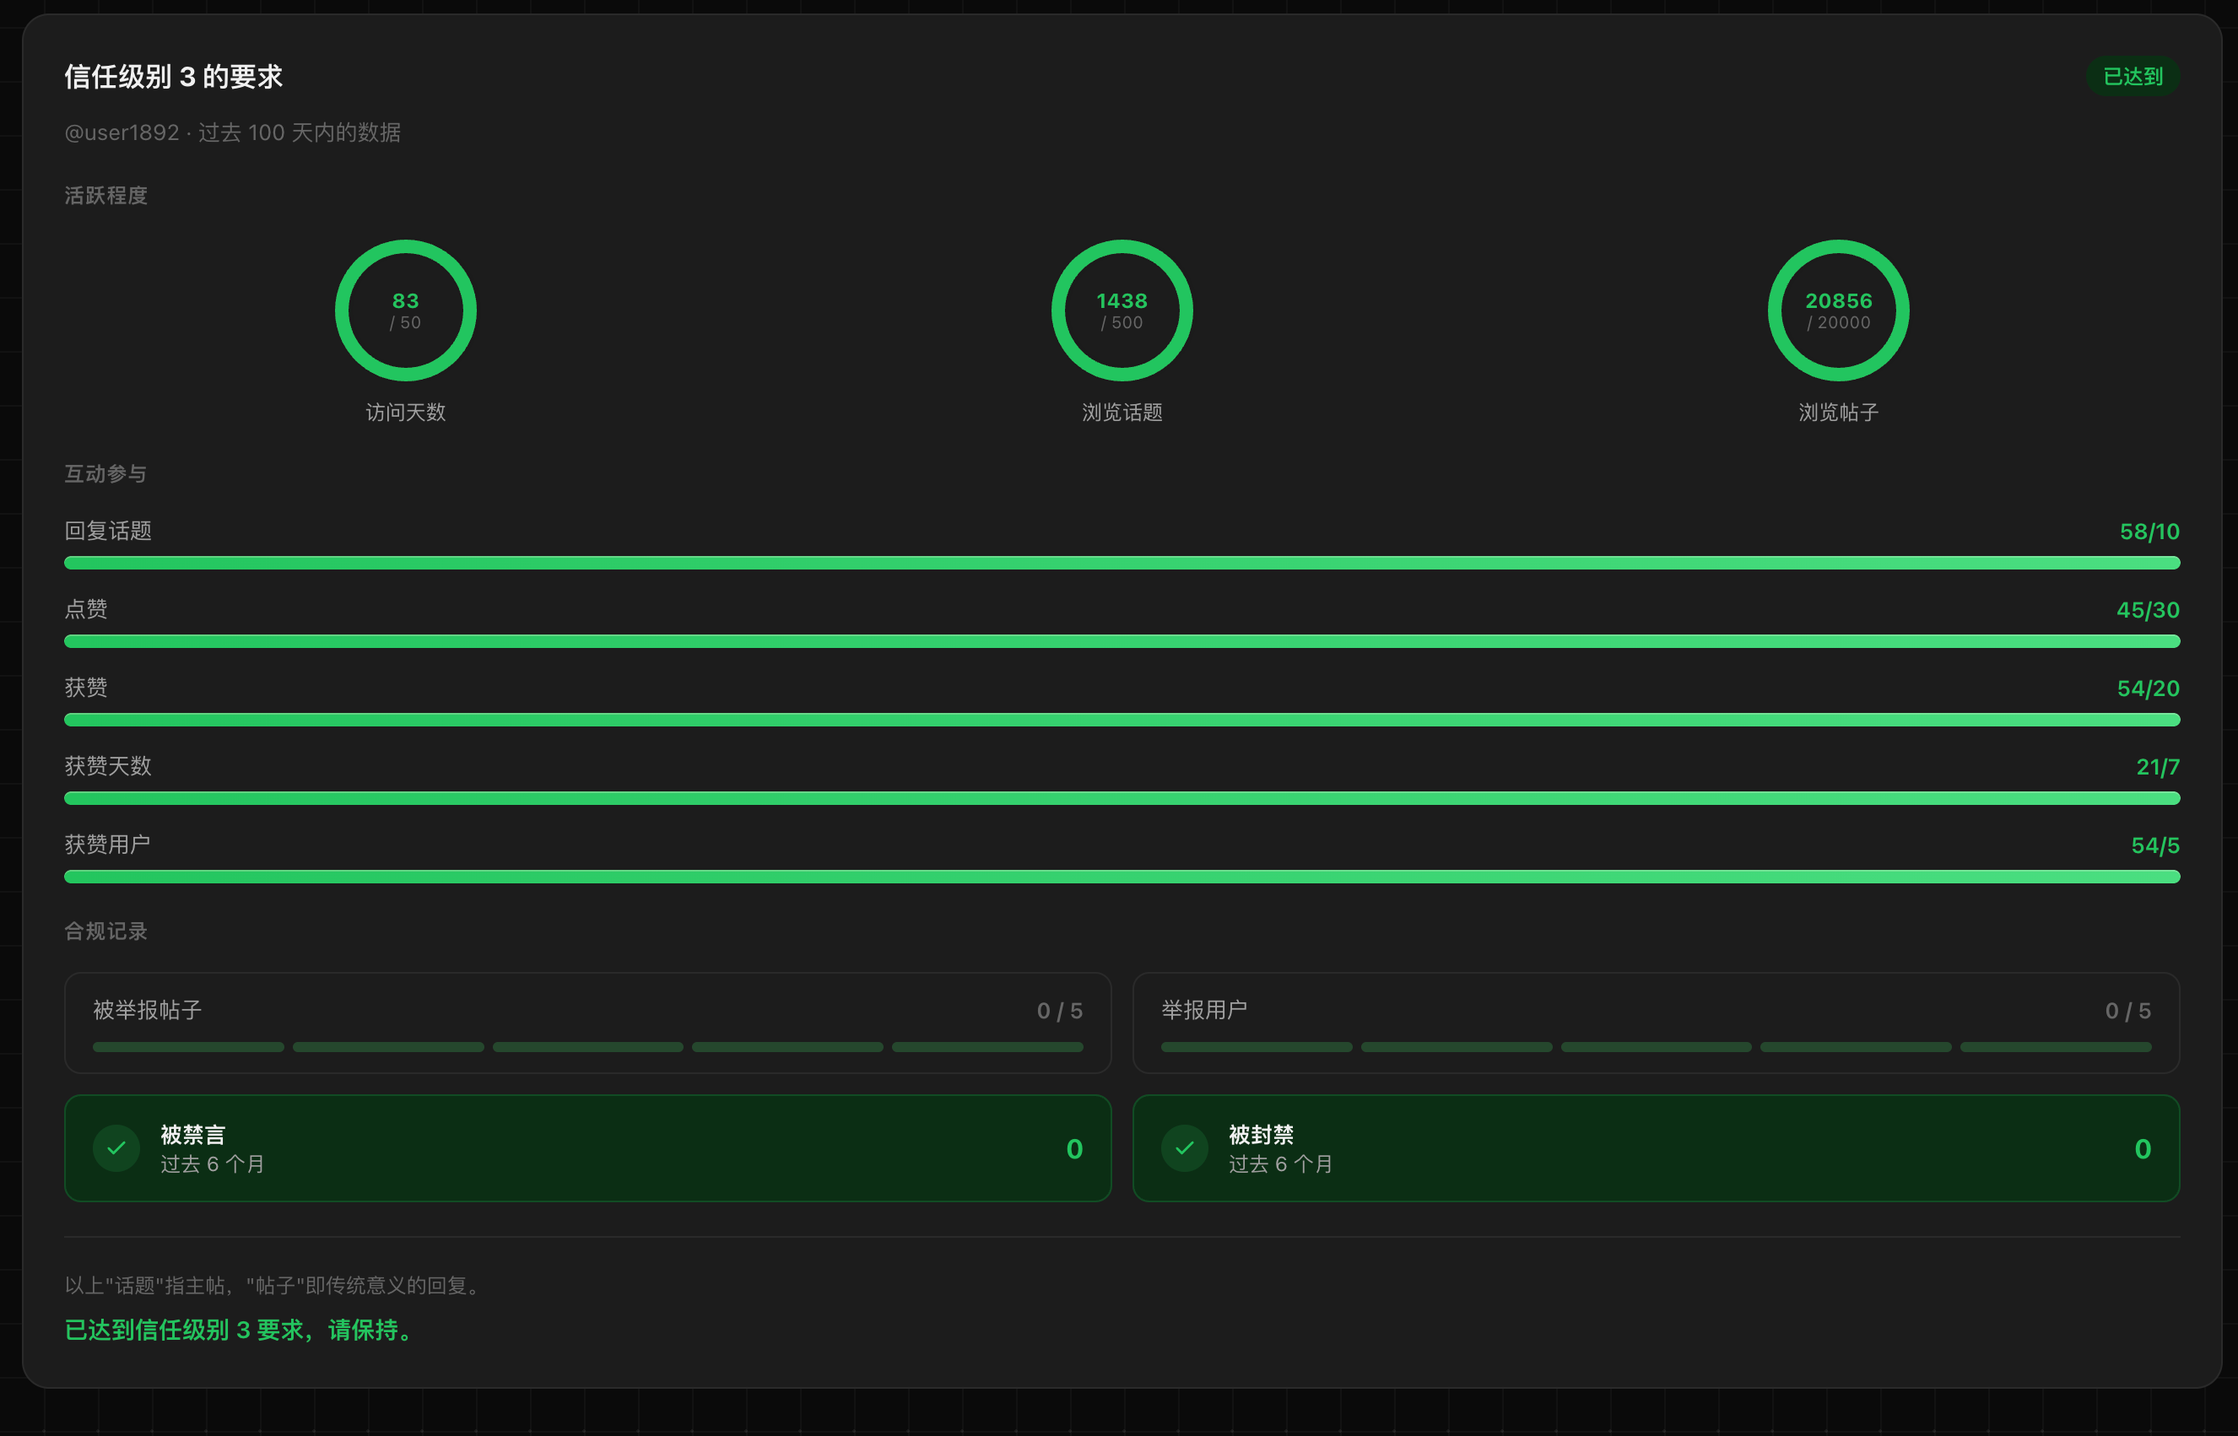Click the 被举报帖子 card label
The height and width of the screenshot is (1436, 2238).
click(x=148, y=1010)
